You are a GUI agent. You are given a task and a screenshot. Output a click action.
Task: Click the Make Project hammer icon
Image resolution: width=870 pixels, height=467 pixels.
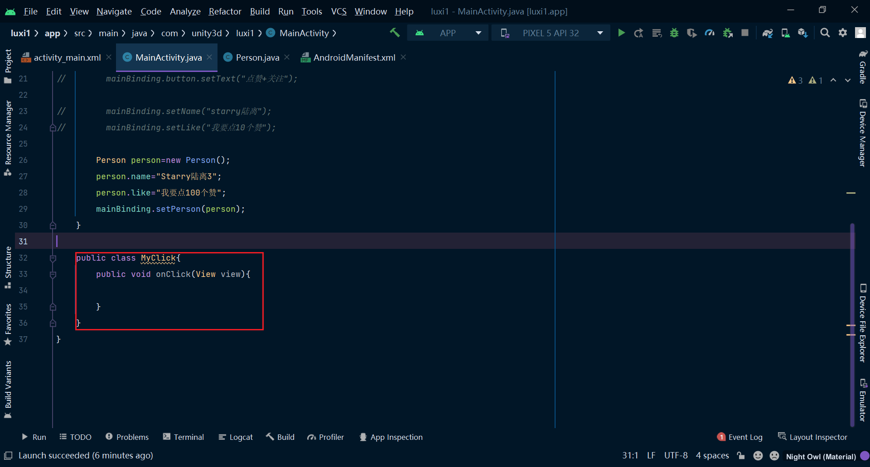tap(395, 33)
